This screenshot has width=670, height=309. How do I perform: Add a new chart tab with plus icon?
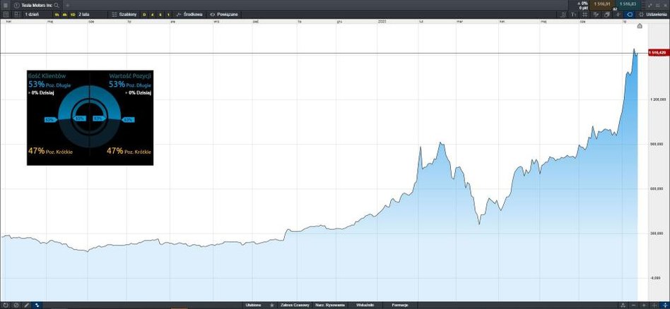pyautogui.click(x=67, y=4)
